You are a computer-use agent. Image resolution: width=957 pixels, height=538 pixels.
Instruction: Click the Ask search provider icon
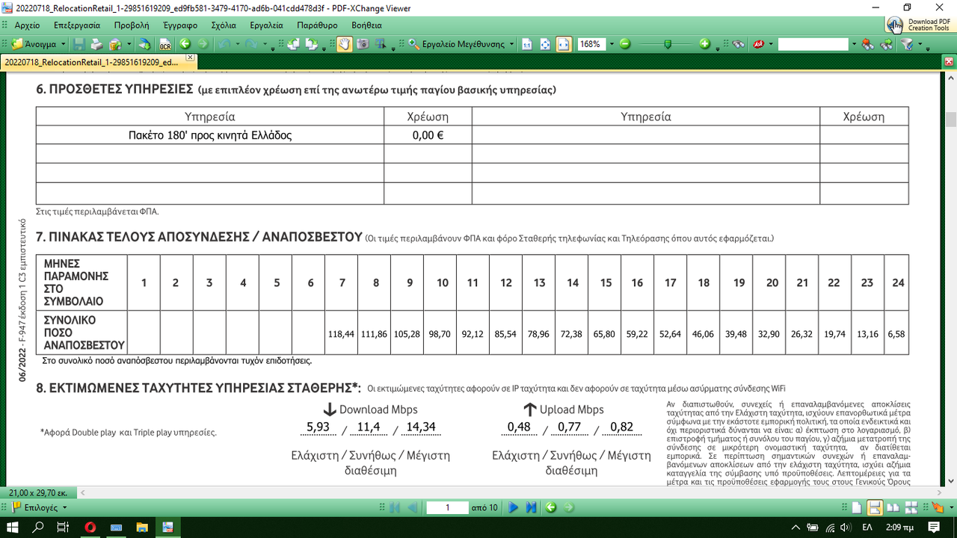coord(758,44)
